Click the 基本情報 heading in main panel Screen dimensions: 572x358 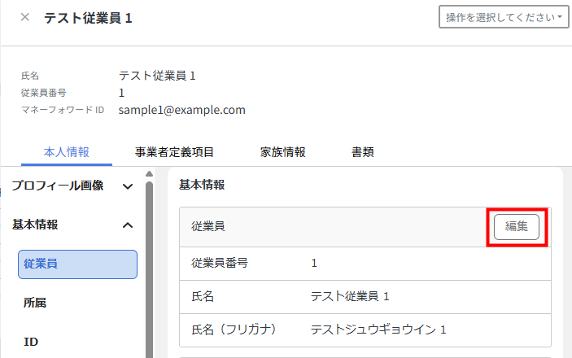(x=201, y=186)
